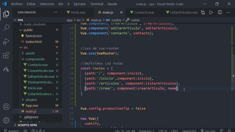Close the main.js tab
235x132 pixels.
(122, 12)
